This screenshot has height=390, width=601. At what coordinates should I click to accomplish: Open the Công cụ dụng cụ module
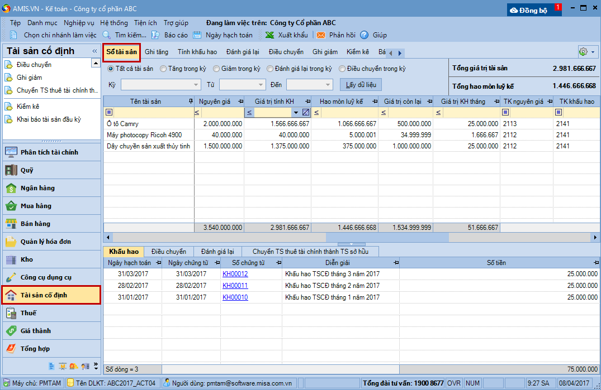(46, 277)
